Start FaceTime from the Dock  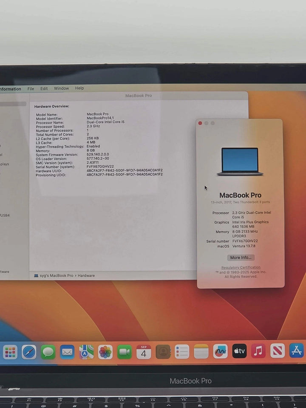(125, 352)
